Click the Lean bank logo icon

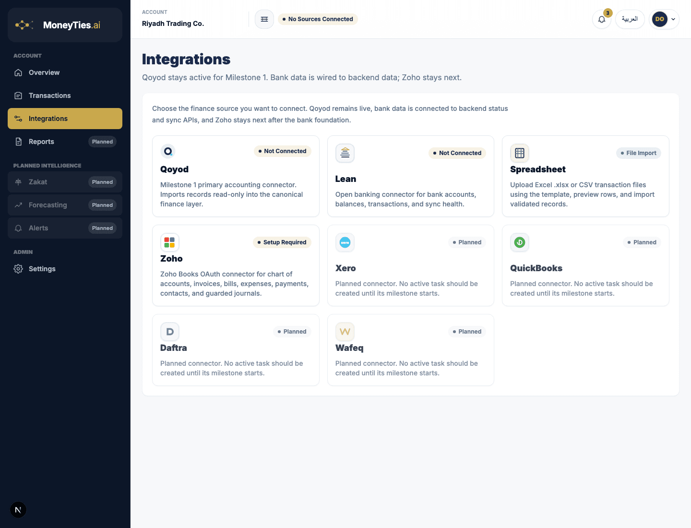coord(345,153)
